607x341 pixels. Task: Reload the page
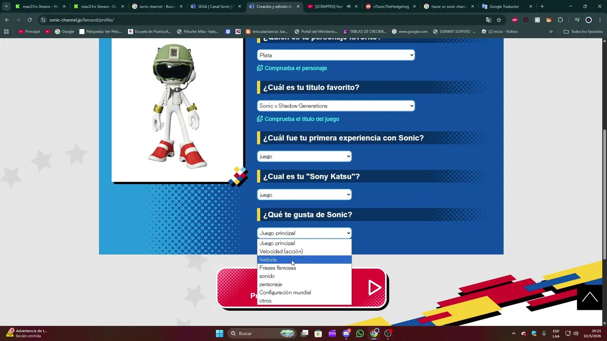coord(29,20)
